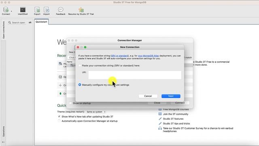
Task: Click the Name column header in Connection Manager
Action: point(70,62)
